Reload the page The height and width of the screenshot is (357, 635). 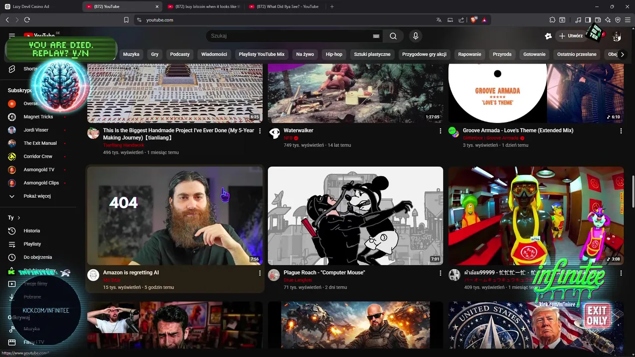[x=27, y=20]
